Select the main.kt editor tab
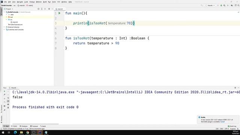Screen dimensions: 240x135 [60, 9]
